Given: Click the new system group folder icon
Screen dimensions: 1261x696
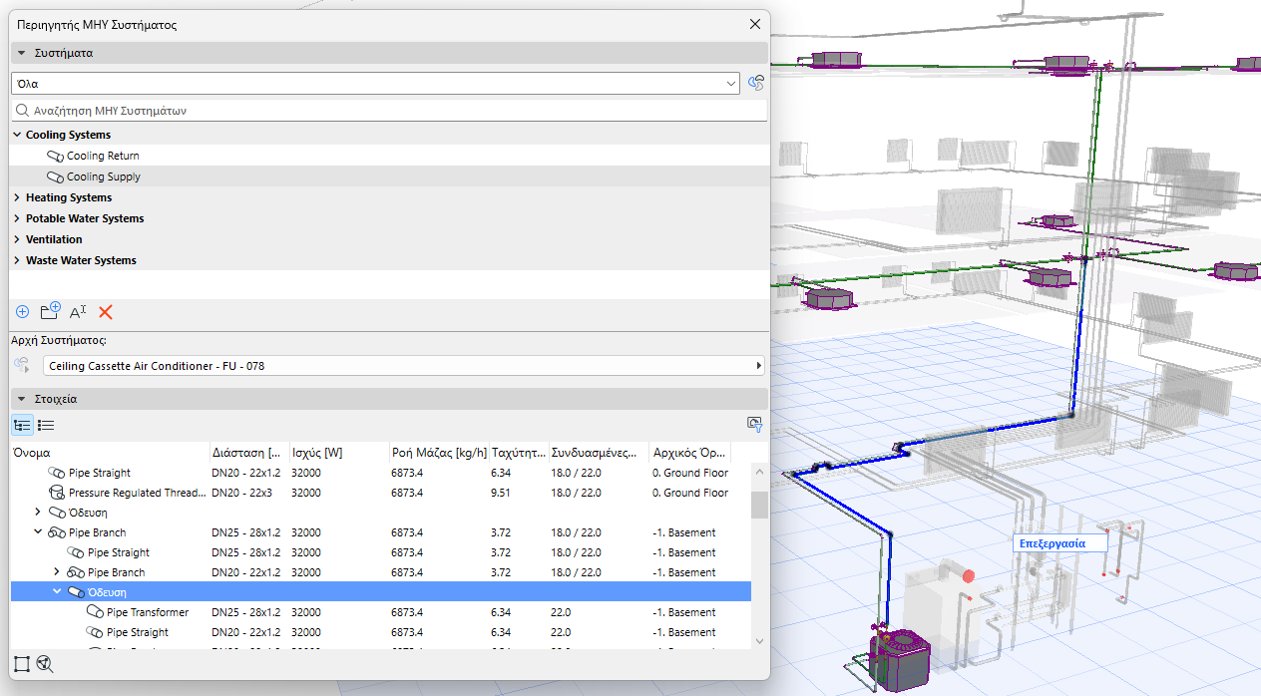Looking at the screenshot, I should pyautogui.click(x=50, y=311).
